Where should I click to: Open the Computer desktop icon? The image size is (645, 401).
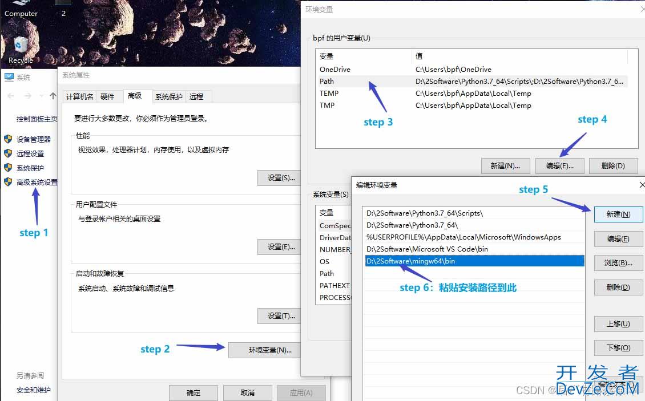click(21, 9)
